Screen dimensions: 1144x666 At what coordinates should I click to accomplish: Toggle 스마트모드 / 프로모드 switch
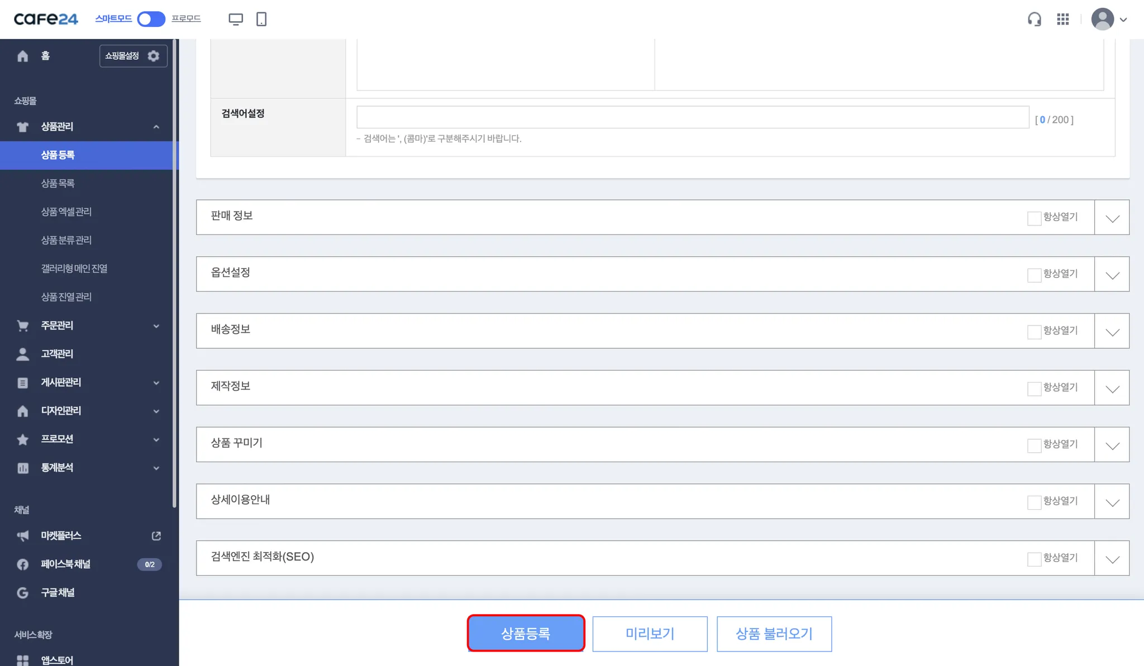point(151,19)
